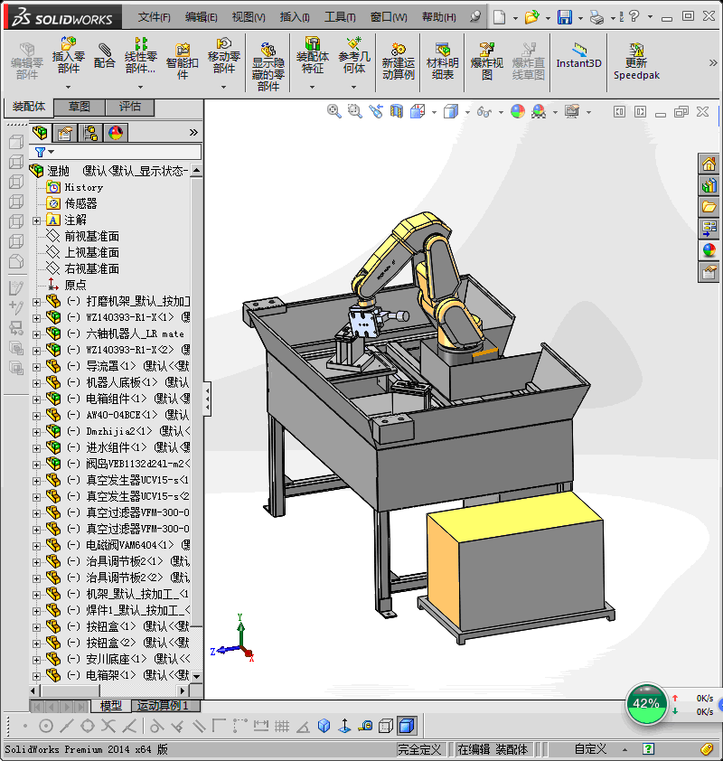Open Insert Components dropdown arrow
The height and width of the screenshot is (761, 723).
click(69, 87)
